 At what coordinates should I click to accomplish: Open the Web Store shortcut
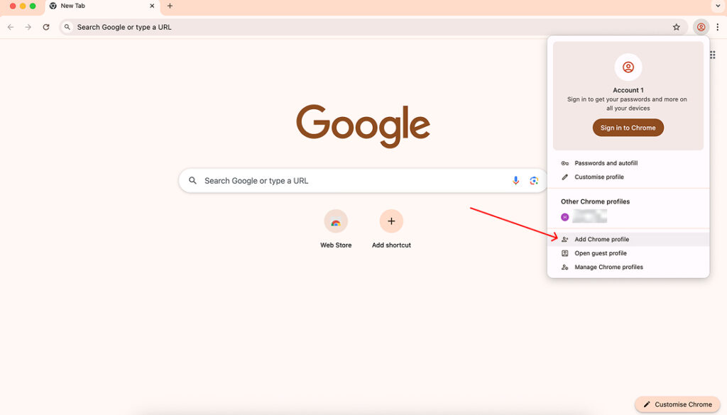[336, 221]
